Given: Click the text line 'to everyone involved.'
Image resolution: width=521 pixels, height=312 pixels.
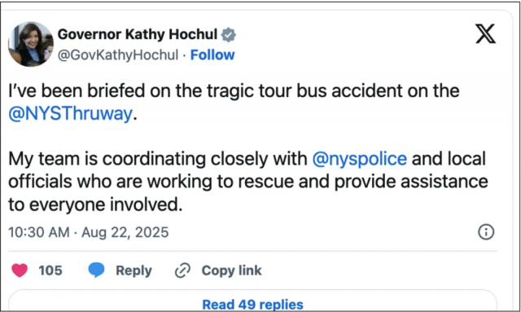Looking at the screenshot, I should click(95, 204).
